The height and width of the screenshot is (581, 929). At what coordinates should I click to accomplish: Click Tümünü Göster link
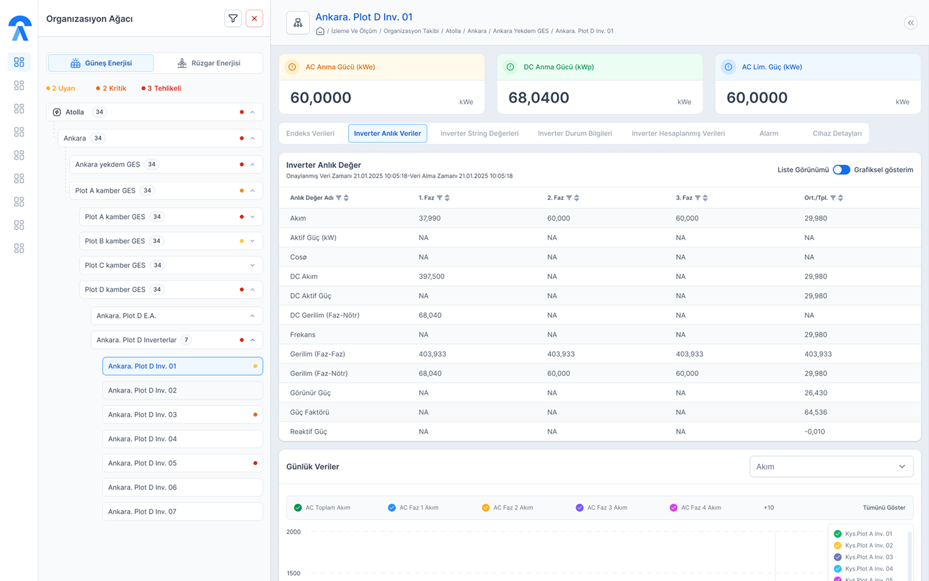[x=884, y=508]
